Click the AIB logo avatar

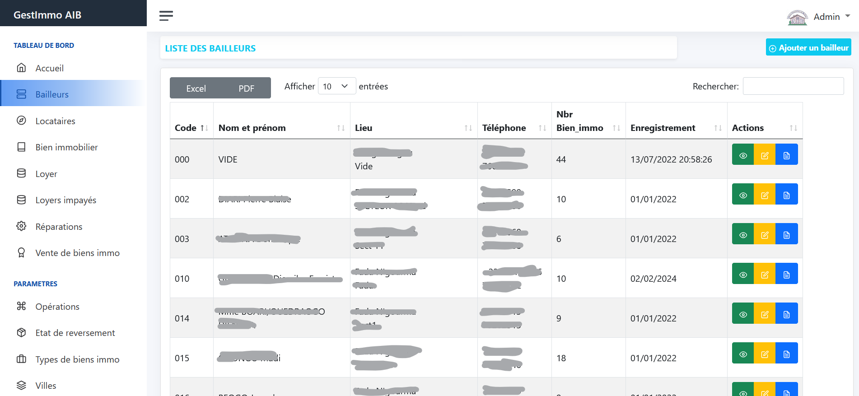[x=797, y=17]
